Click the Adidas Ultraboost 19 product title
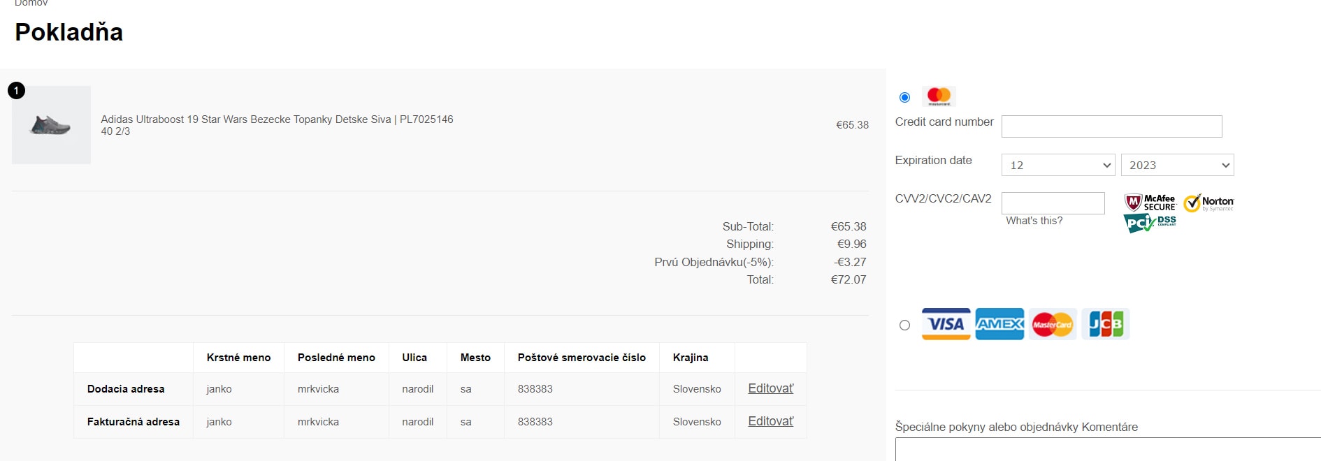 [277, 119]
